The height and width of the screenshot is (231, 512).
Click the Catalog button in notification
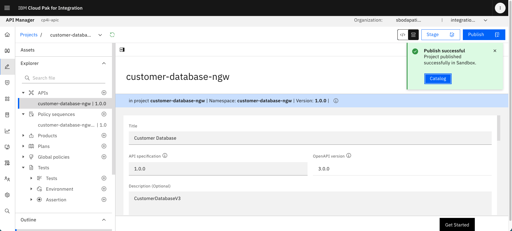438,79
